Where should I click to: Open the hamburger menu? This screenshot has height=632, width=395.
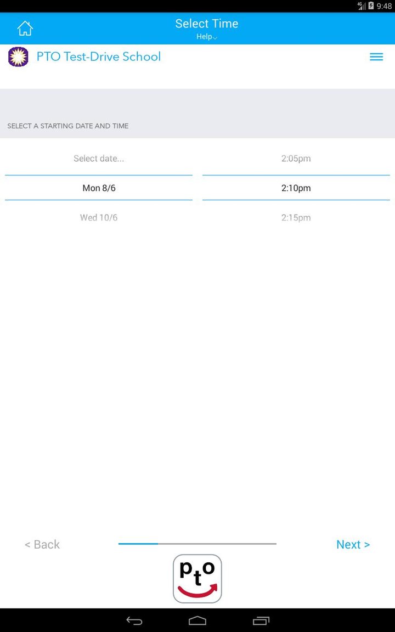[x=376, y=57]
